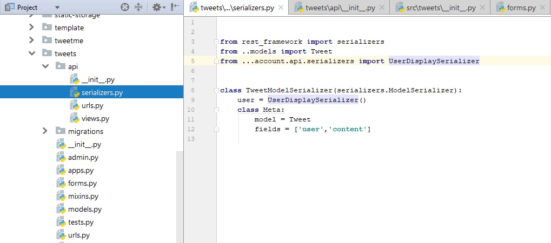Click the scroll-from-source target icon
This screenshot has width=551, height=243.
click(125, 7)
